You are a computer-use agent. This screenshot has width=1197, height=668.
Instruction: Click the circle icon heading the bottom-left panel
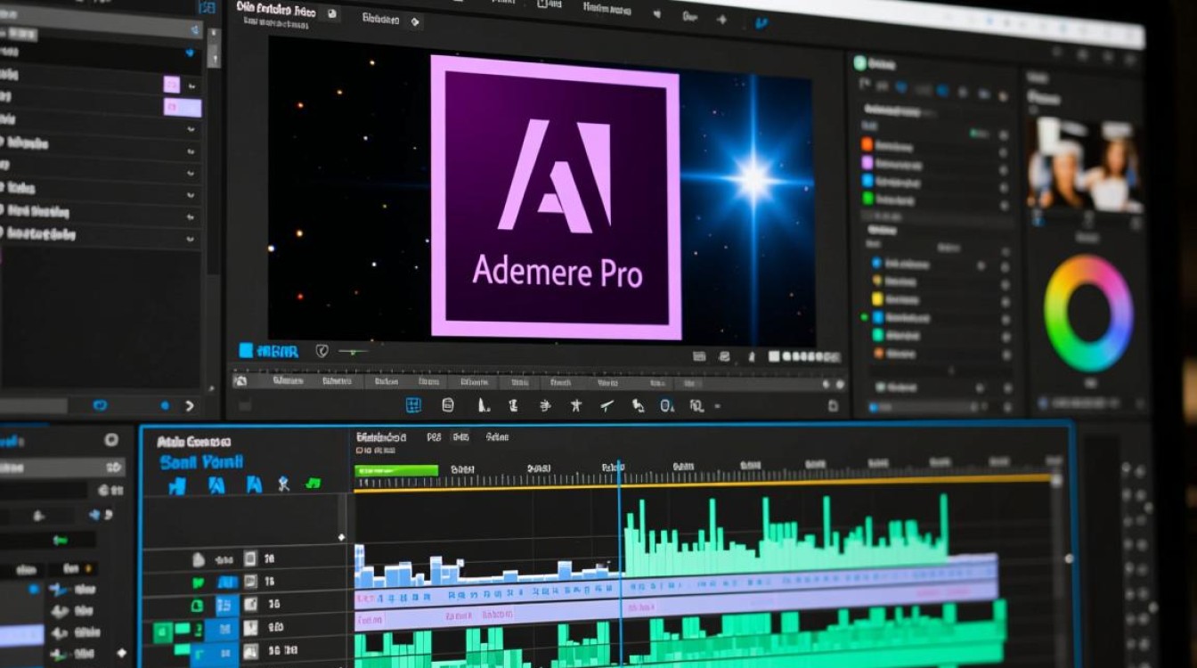click(x=111, y=439)
